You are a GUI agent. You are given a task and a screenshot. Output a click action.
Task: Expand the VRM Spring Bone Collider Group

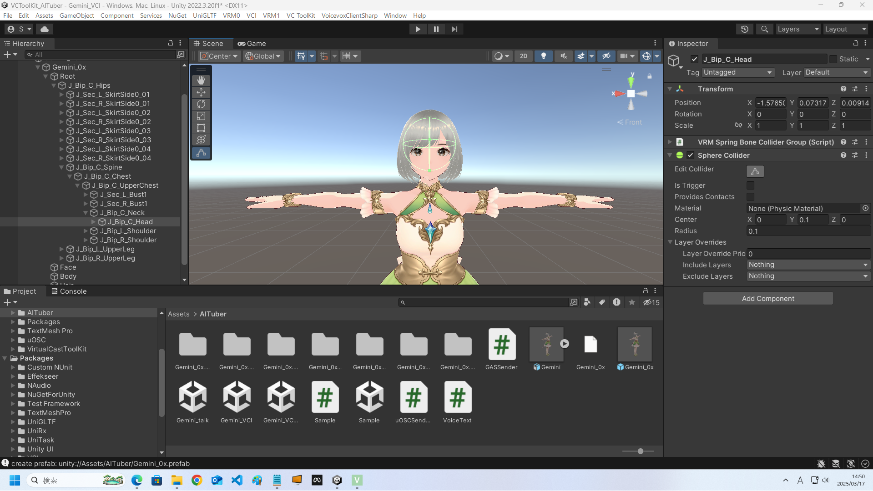[670, 142]
